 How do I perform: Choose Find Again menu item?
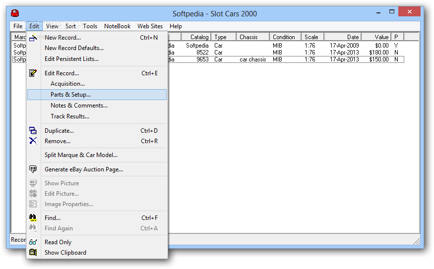click(97, 228)
